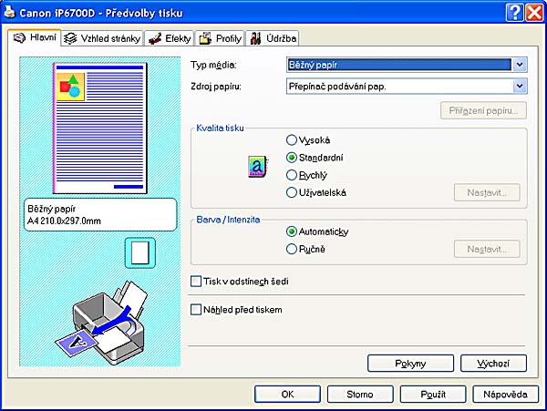Click the paper orientation icon
The image size is (547, 411).
coord(140,252)
